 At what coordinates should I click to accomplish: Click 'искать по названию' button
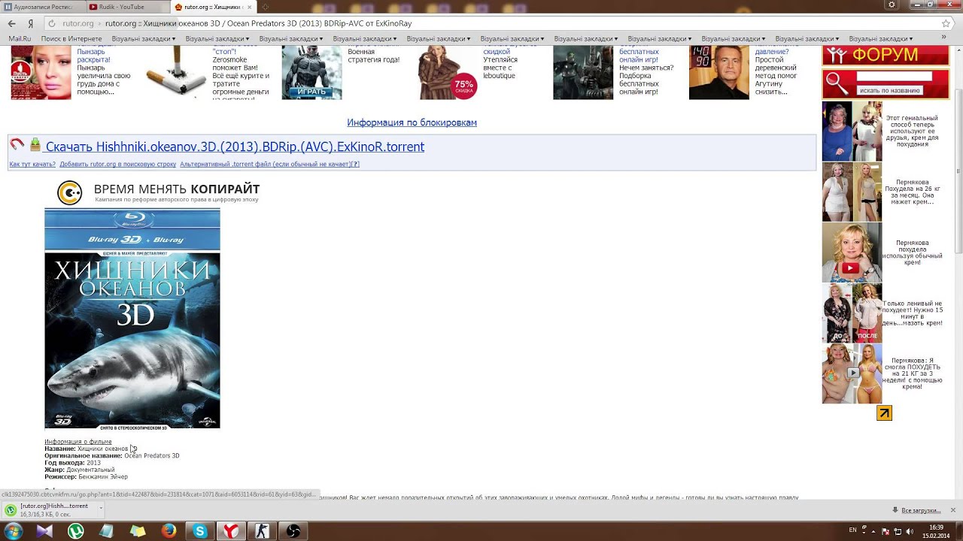click(890, 90)
